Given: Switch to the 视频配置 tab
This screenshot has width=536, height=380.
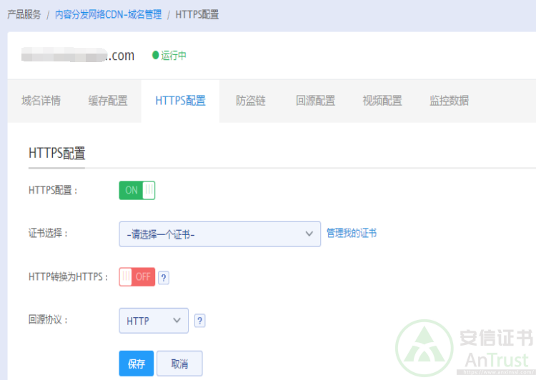Looking at the screenshot, I should pyautogui.click(x=382, y=101).
